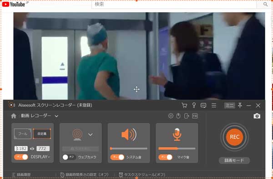Select 自定義 custom region
Image resolution: width=273 pixels, height=179 pixels.
coord(42,134)
